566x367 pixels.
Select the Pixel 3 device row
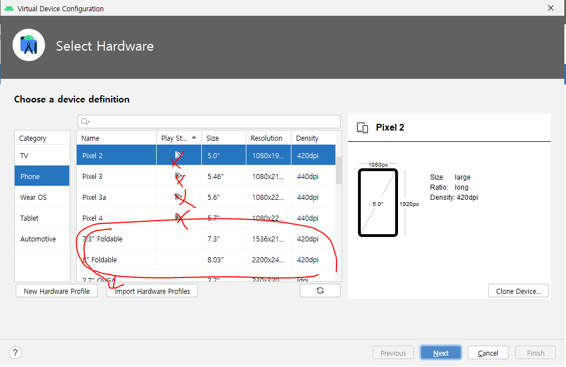[x=206, y=176]
